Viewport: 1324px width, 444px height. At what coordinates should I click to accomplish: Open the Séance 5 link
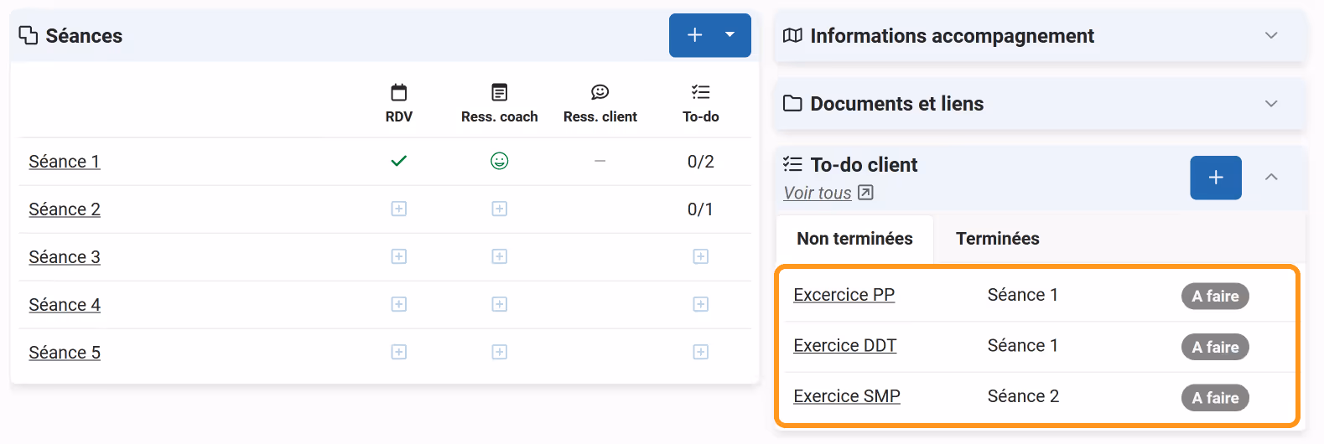(65, 353)
